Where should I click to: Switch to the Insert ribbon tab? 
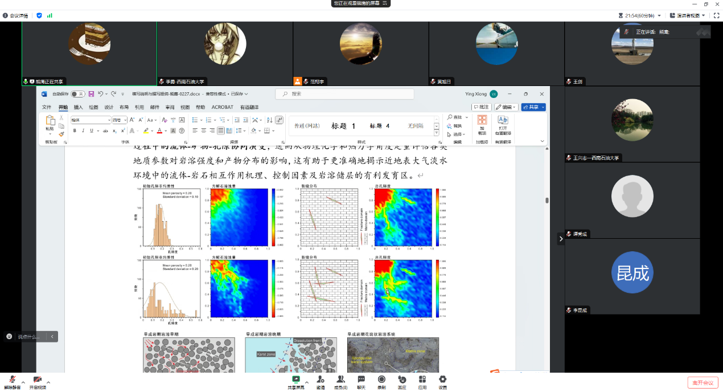coord(78,107)
